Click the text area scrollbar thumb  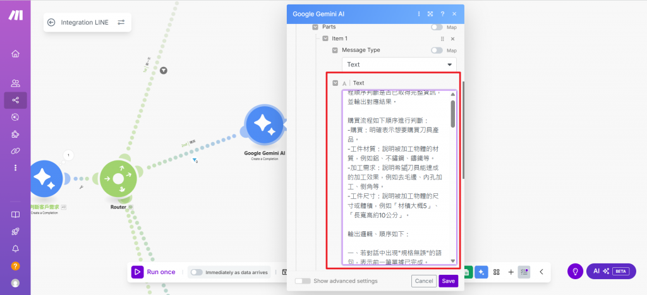(452, 114)
